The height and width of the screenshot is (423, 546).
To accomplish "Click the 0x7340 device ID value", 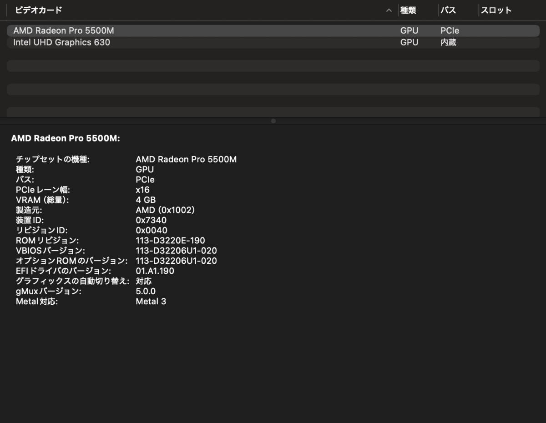I will coord(151,220).
